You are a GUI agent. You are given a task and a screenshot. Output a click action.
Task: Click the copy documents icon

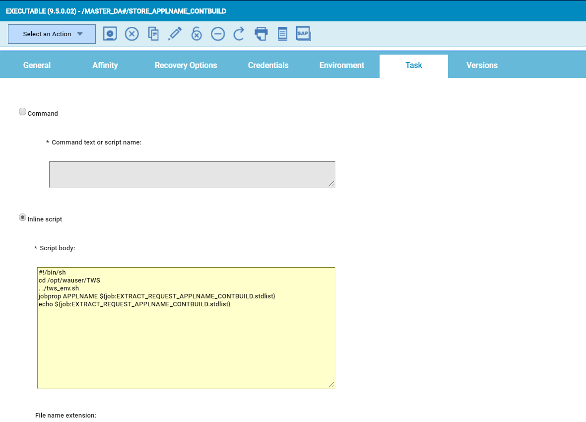coord(153,34)
